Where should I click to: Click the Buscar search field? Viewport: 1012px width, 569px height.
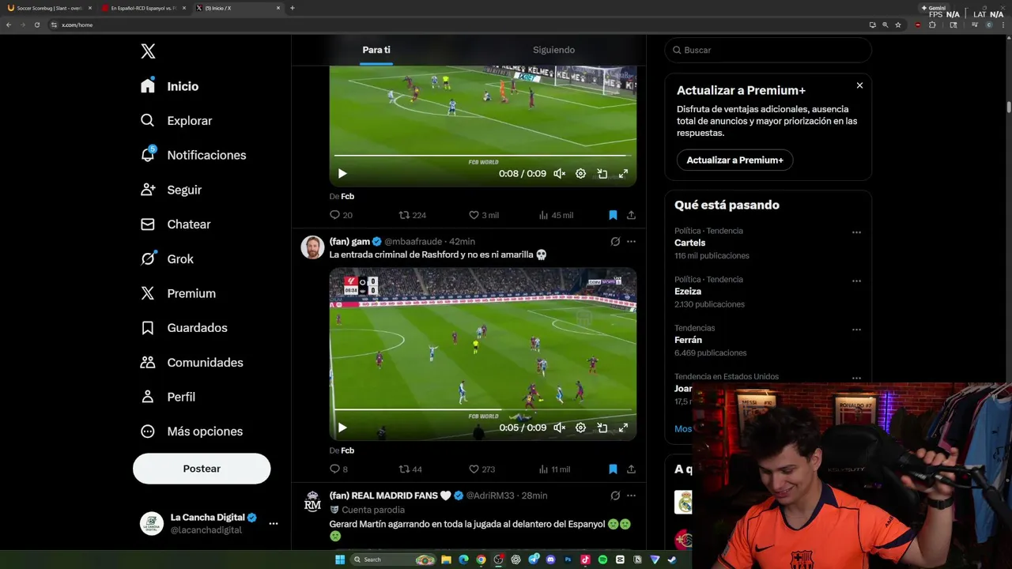(x=768, y=50)
